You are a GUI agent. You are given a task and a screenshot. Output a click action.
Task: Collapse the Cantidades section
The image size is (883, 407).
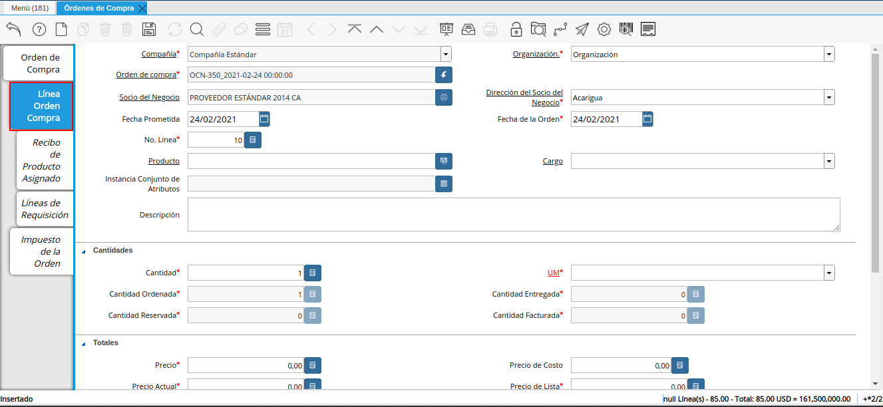click(x=84, y=251)
